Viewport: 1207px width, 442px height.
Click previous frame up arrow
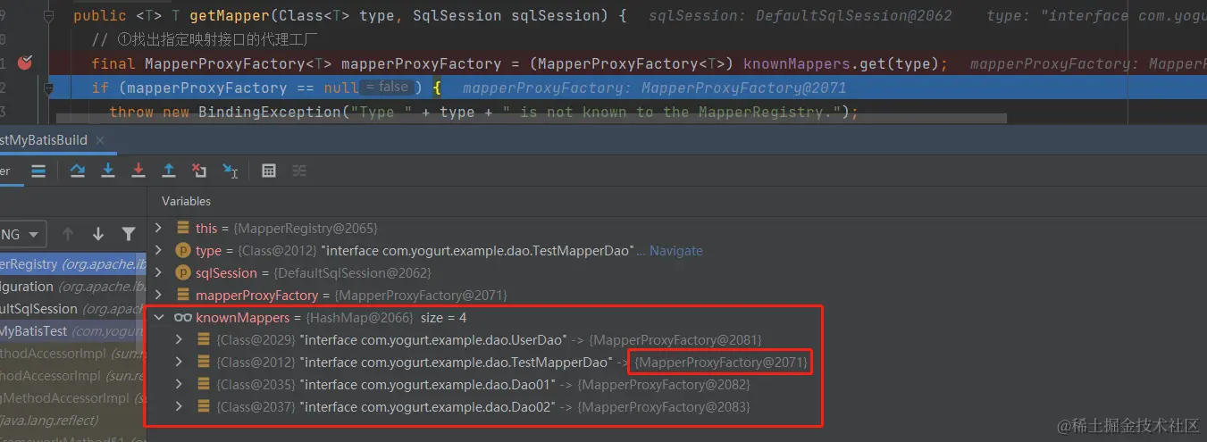click(x=68, y=234)
